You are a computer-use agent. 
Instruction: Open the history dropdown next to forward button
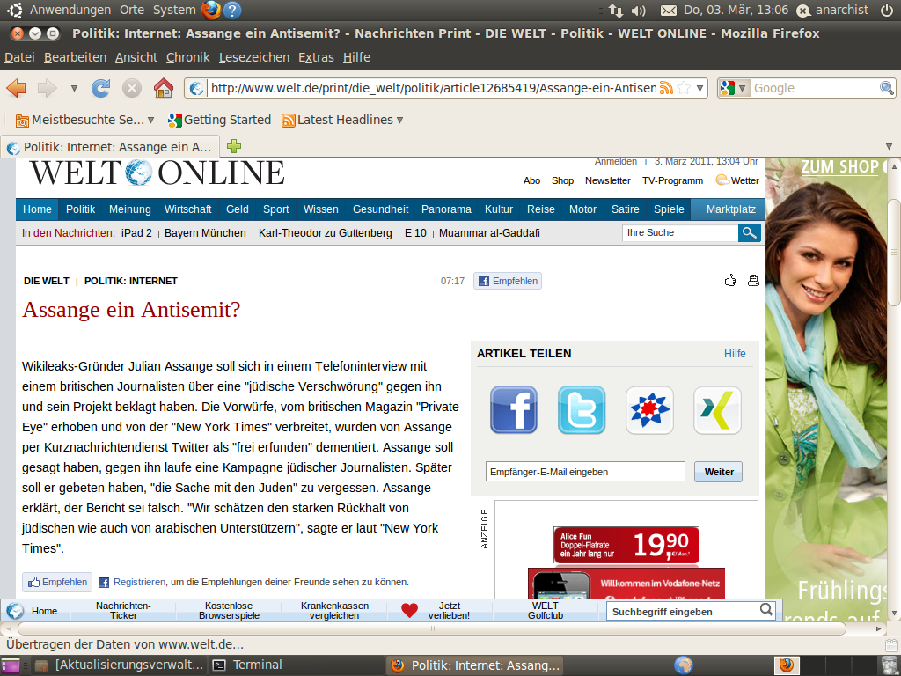point(74,89)
